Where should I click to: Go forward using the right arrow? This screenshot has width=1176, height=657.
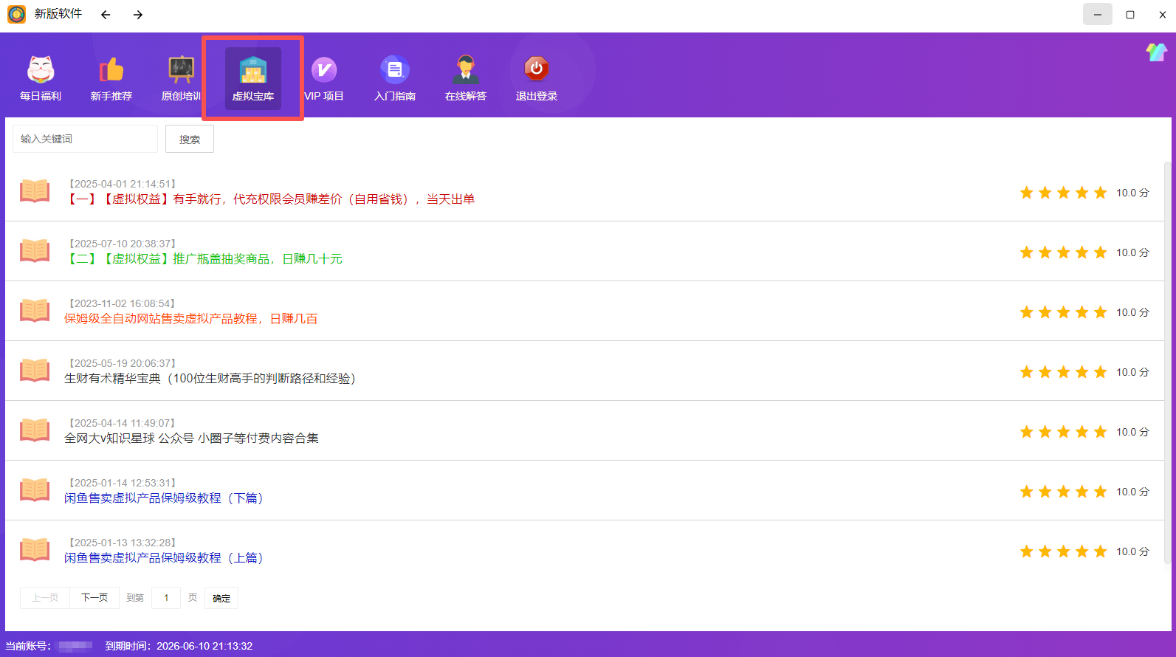(x=138, y=15)
